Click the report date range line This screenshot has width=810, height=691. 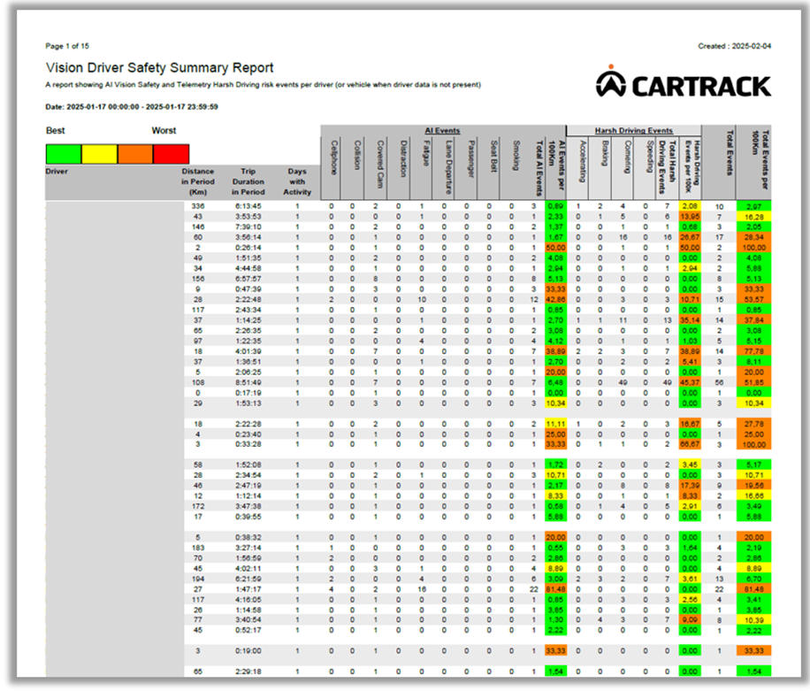[x=132, y=107]
